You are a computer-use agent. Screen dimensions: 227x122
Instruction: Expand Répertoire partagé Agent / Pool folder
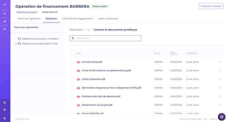tap(16, 44)
